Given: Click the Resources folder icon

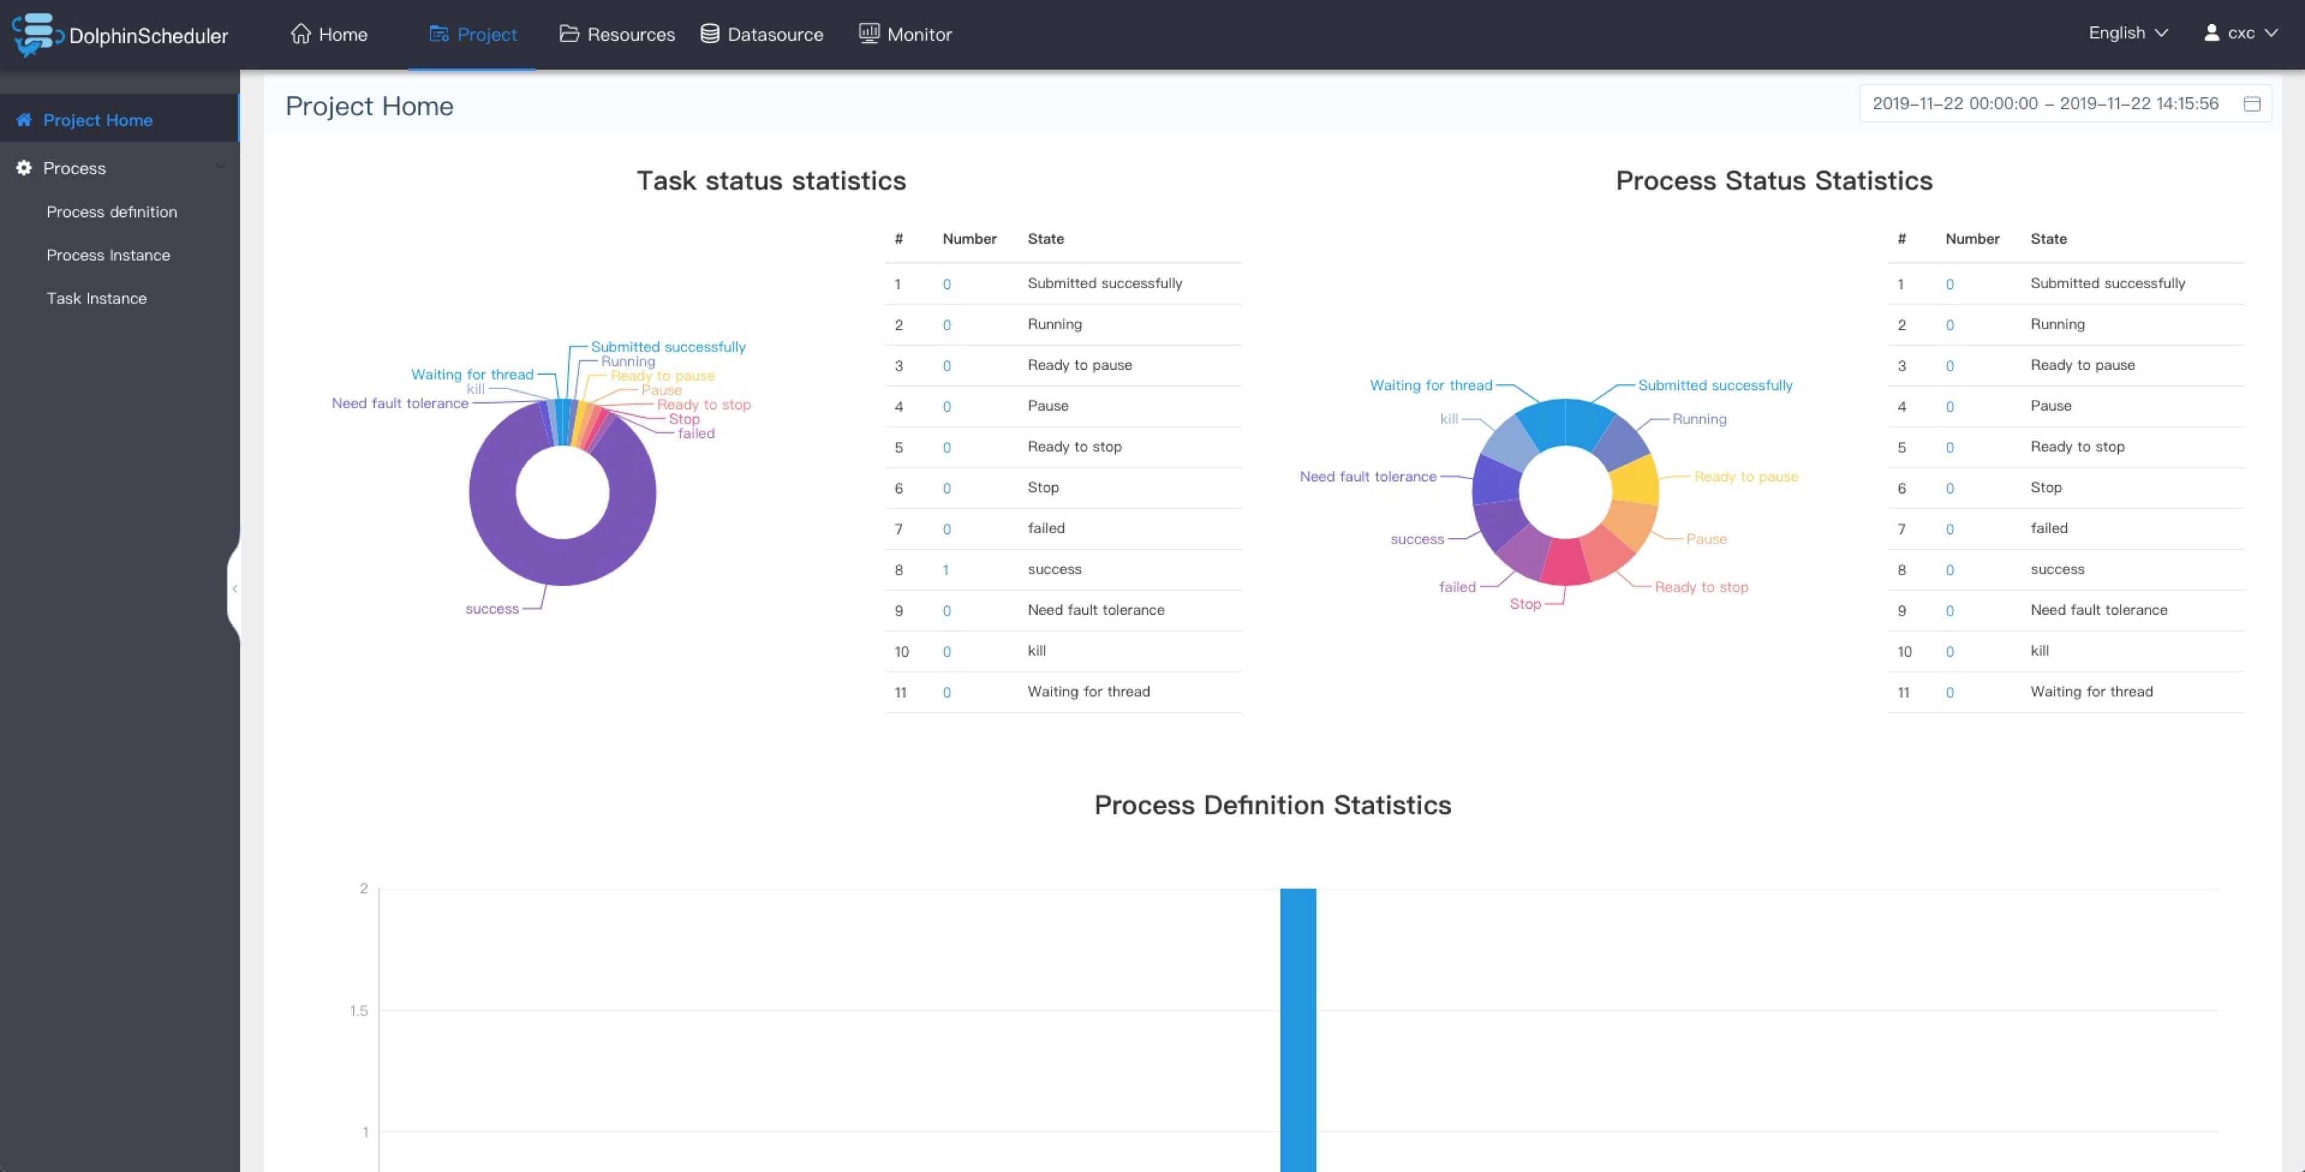Looking at the screenshot, I should 569,34.
